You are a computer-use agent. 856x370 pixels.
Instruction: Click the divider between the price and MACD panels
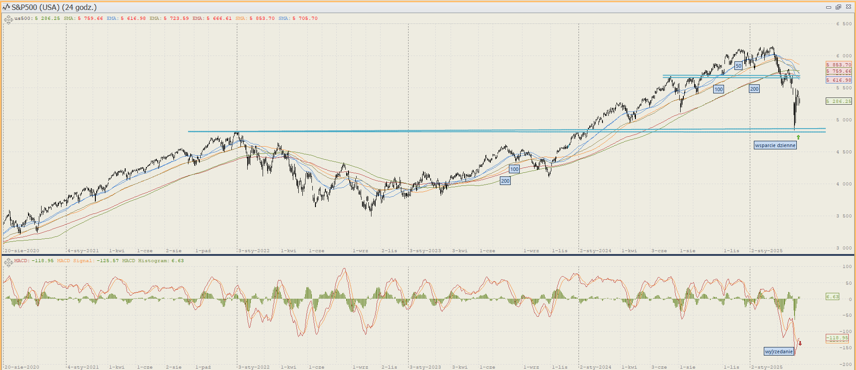tap(428, 255)
